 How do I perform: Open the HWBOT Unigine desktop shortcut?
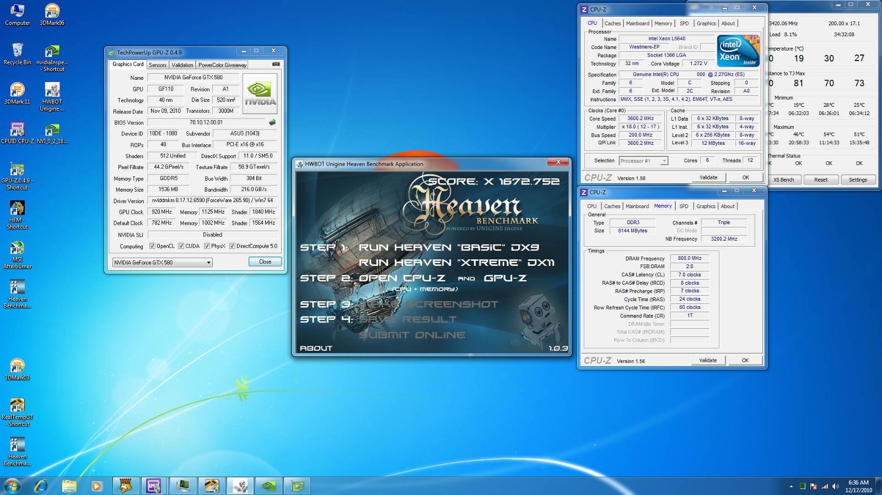[52, 97]
